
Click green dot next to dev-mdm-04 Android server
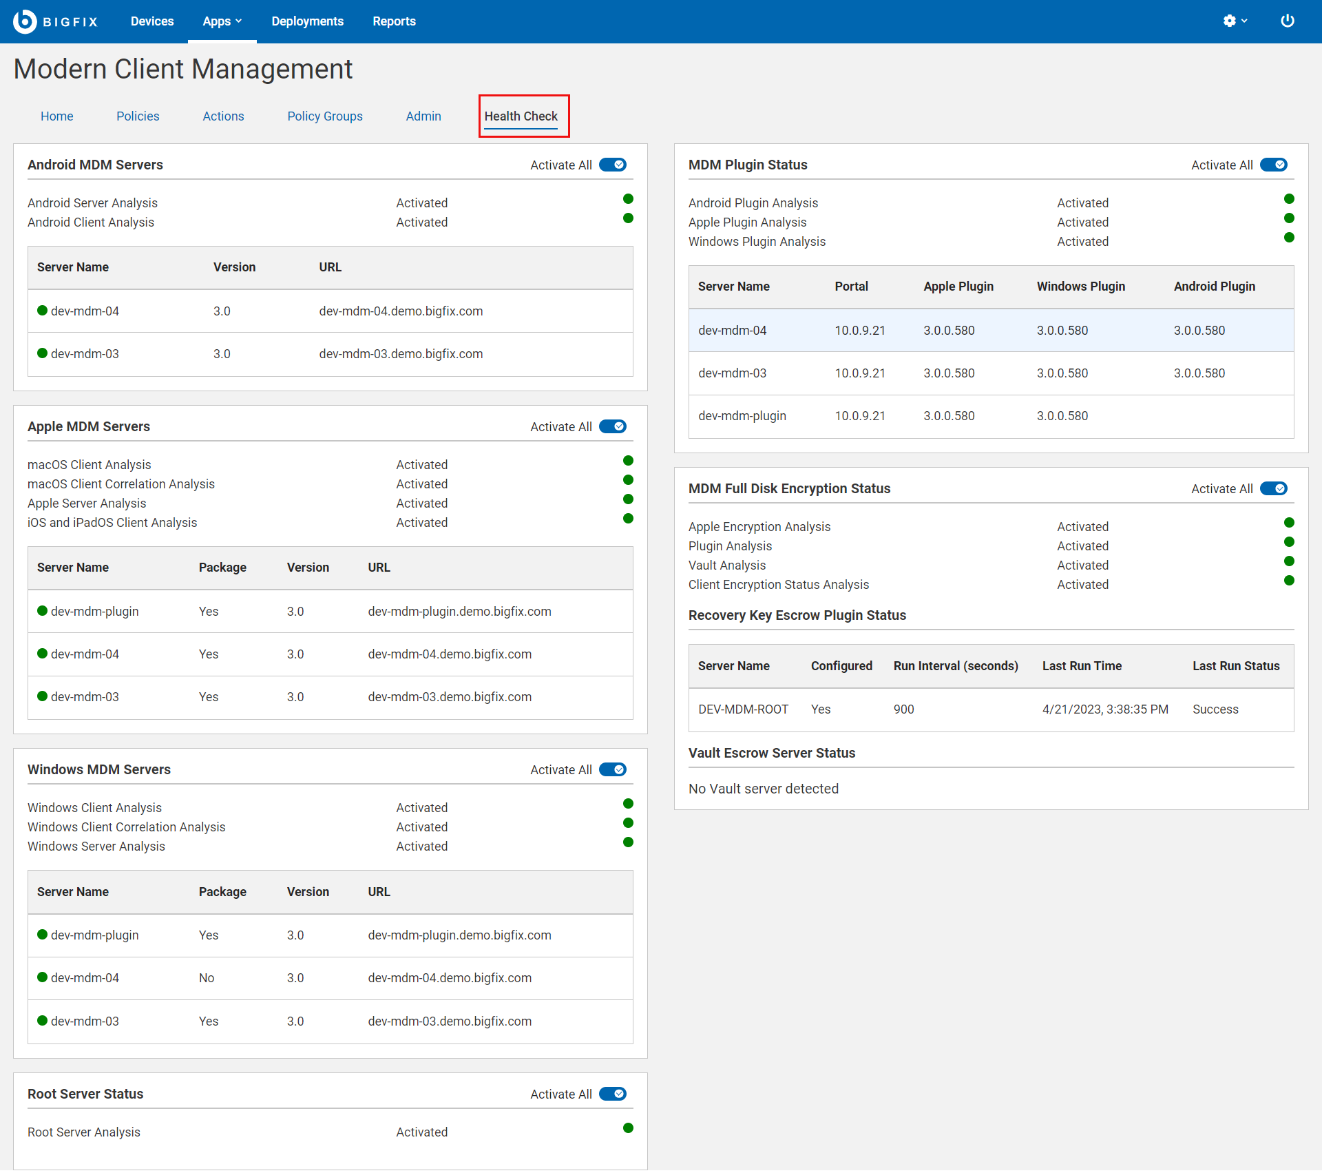point(42,311)
